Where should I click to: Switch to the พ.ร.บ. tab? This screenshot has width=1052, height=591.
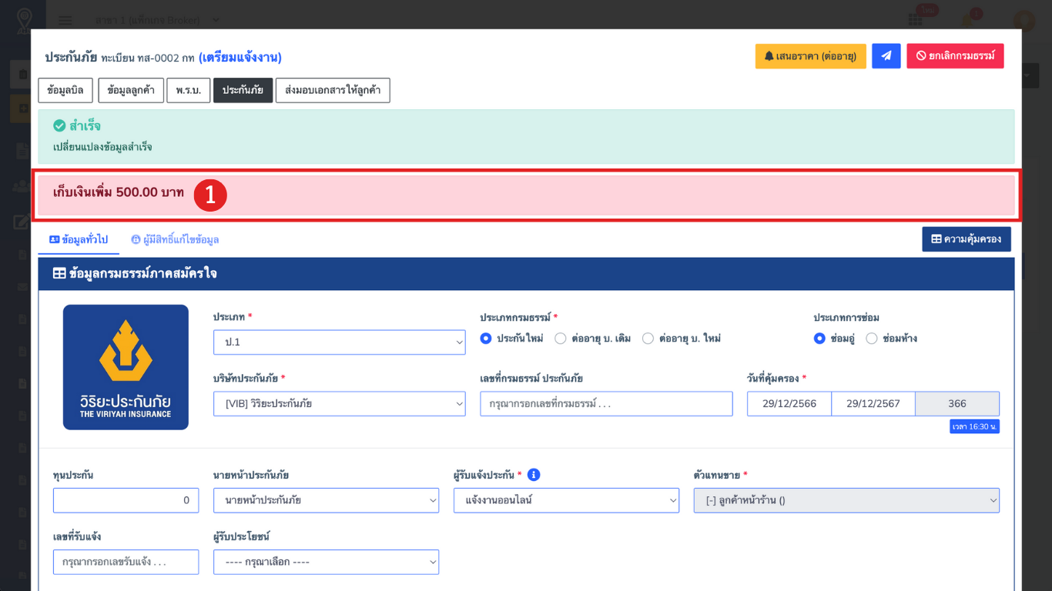point(188,90)
